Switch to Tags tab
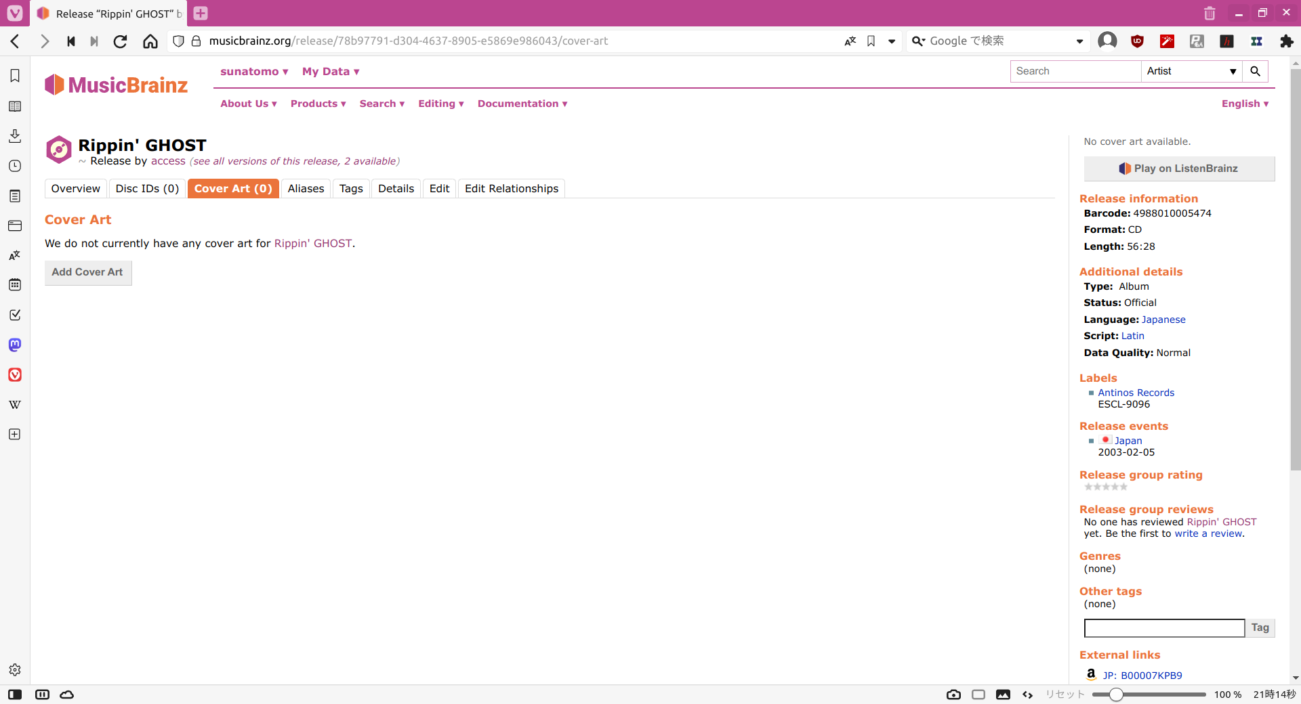The height and width of the screenshot is (704, 1301). [x=351, y=189]
